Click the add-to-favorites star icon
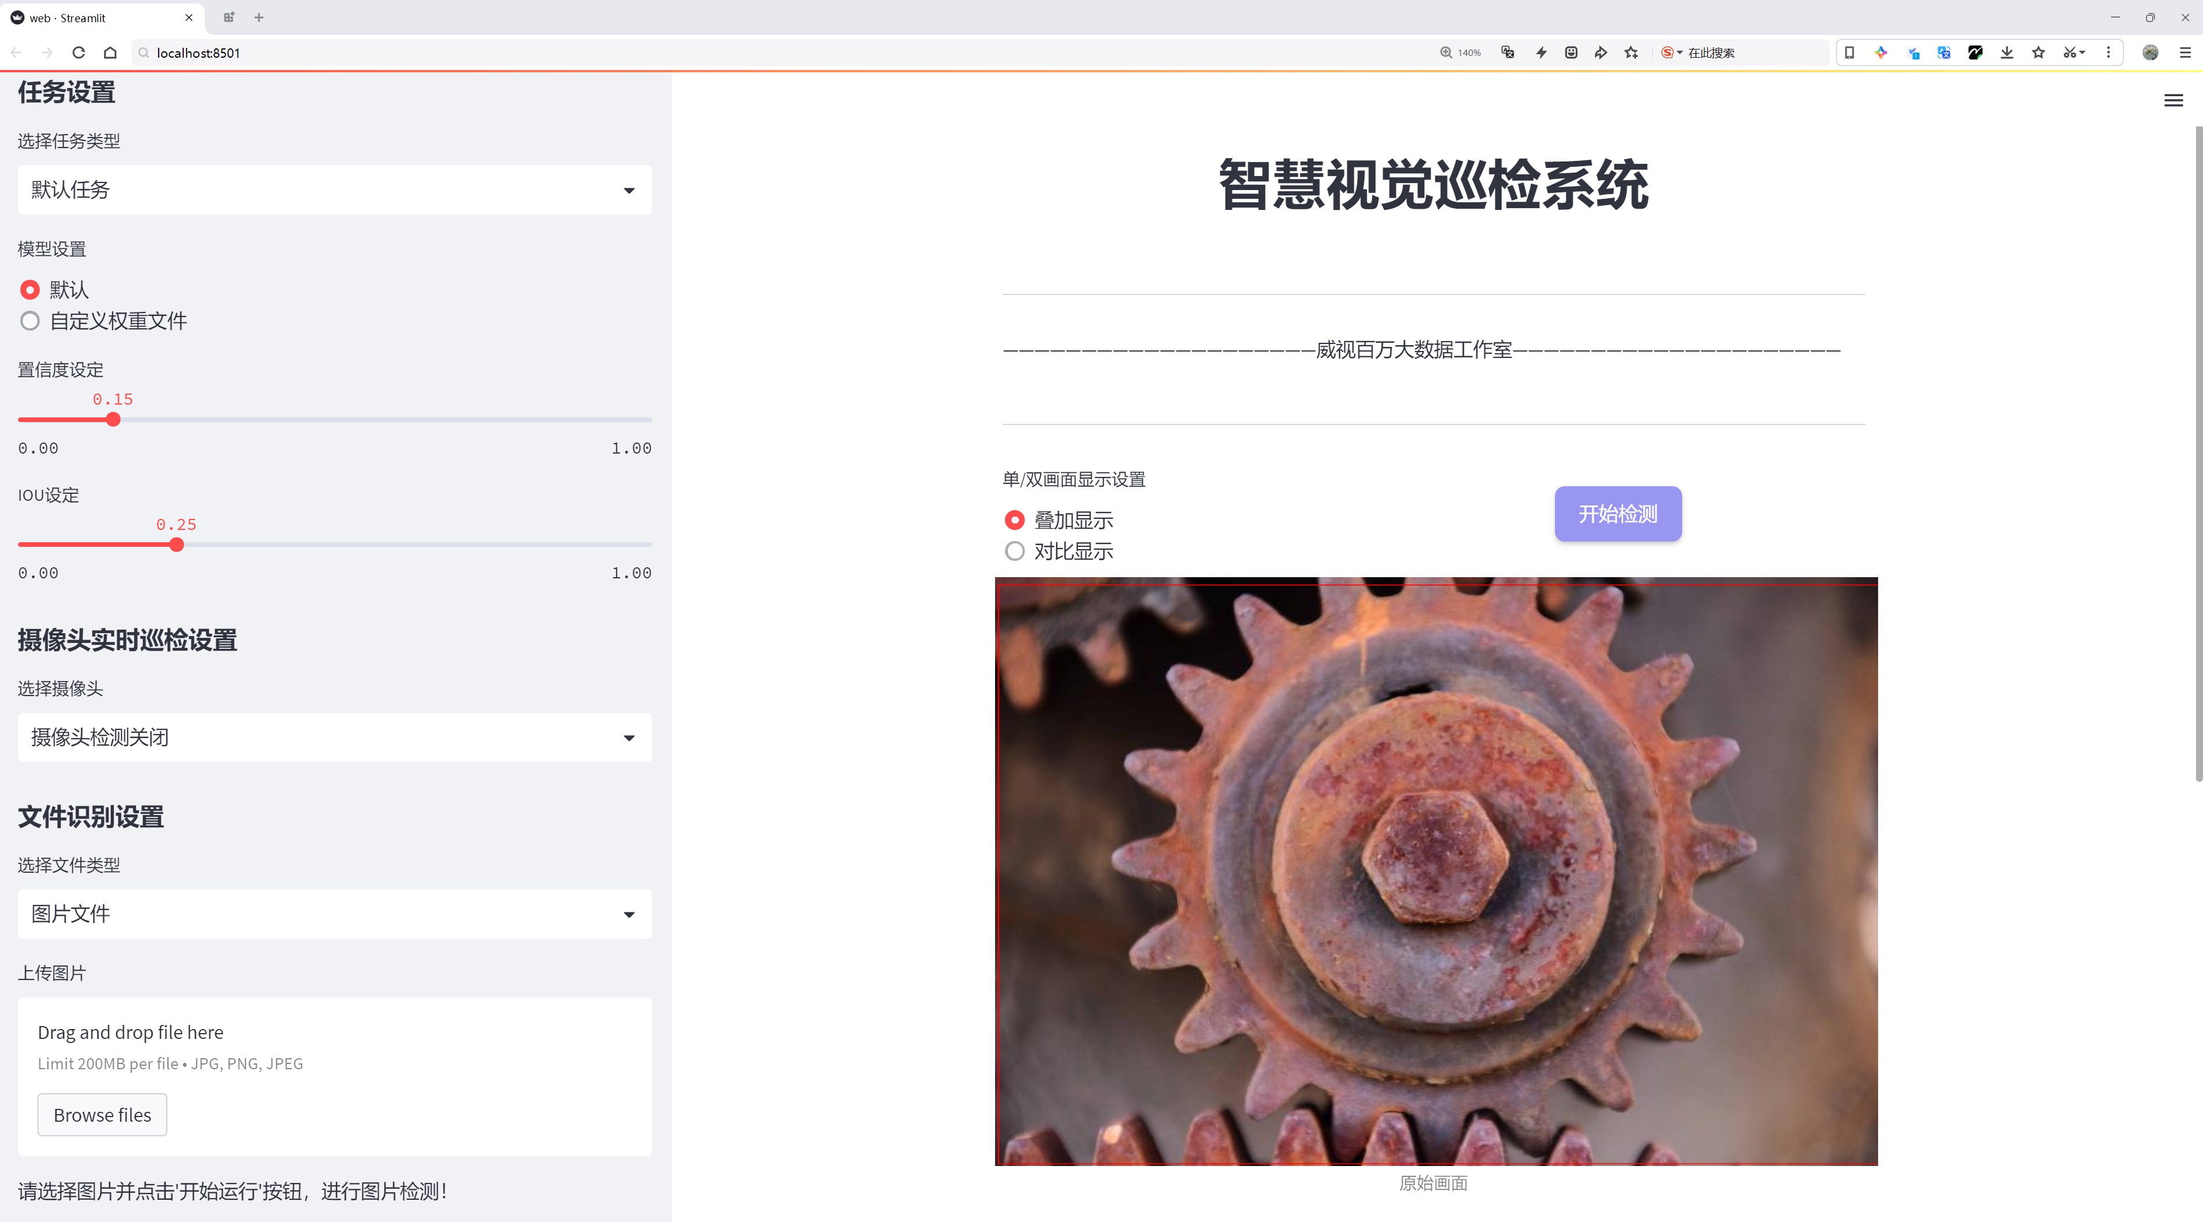2203x1222 pixels. 1631,53
